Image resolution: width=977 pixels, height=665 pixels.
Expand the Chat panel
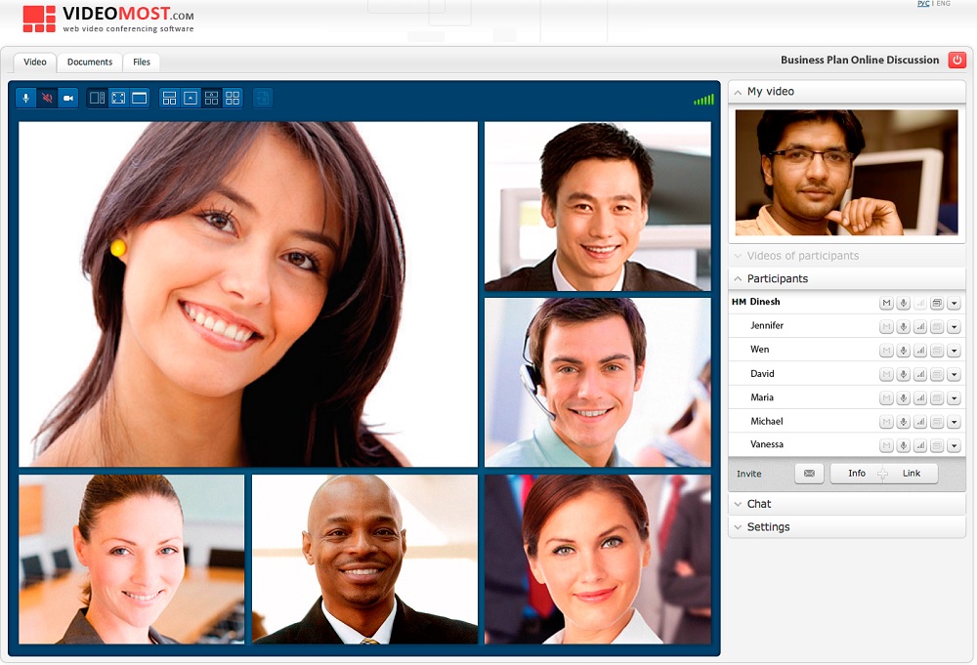point(759,504)
